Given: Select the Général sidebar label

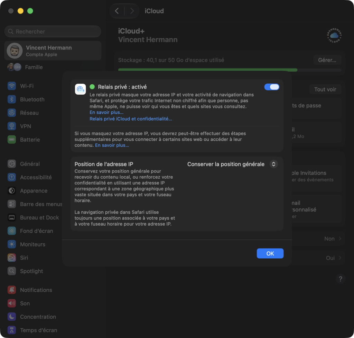Looking at the screenshot, I should [x=30, y=164].
